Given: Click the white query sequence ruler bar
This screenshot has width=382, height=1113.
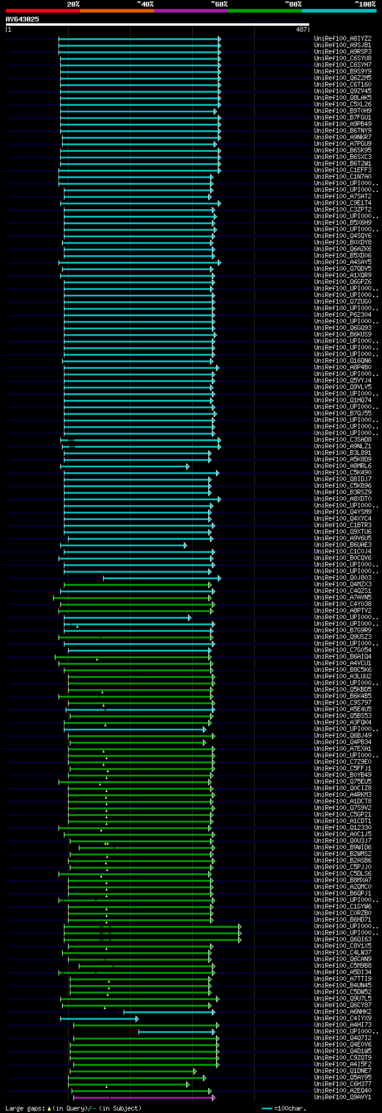Looking at the screenshot, I should click(x=158, y=25).
